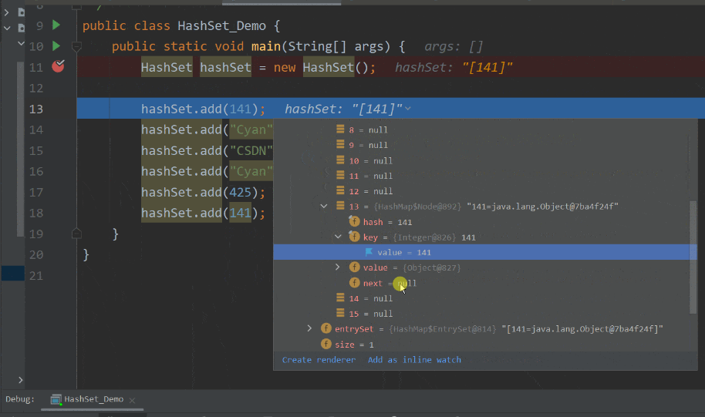This screenshot has width=705, height=417.
Task: Click the field icon next to entrySet
Action: tap(326, 328)
